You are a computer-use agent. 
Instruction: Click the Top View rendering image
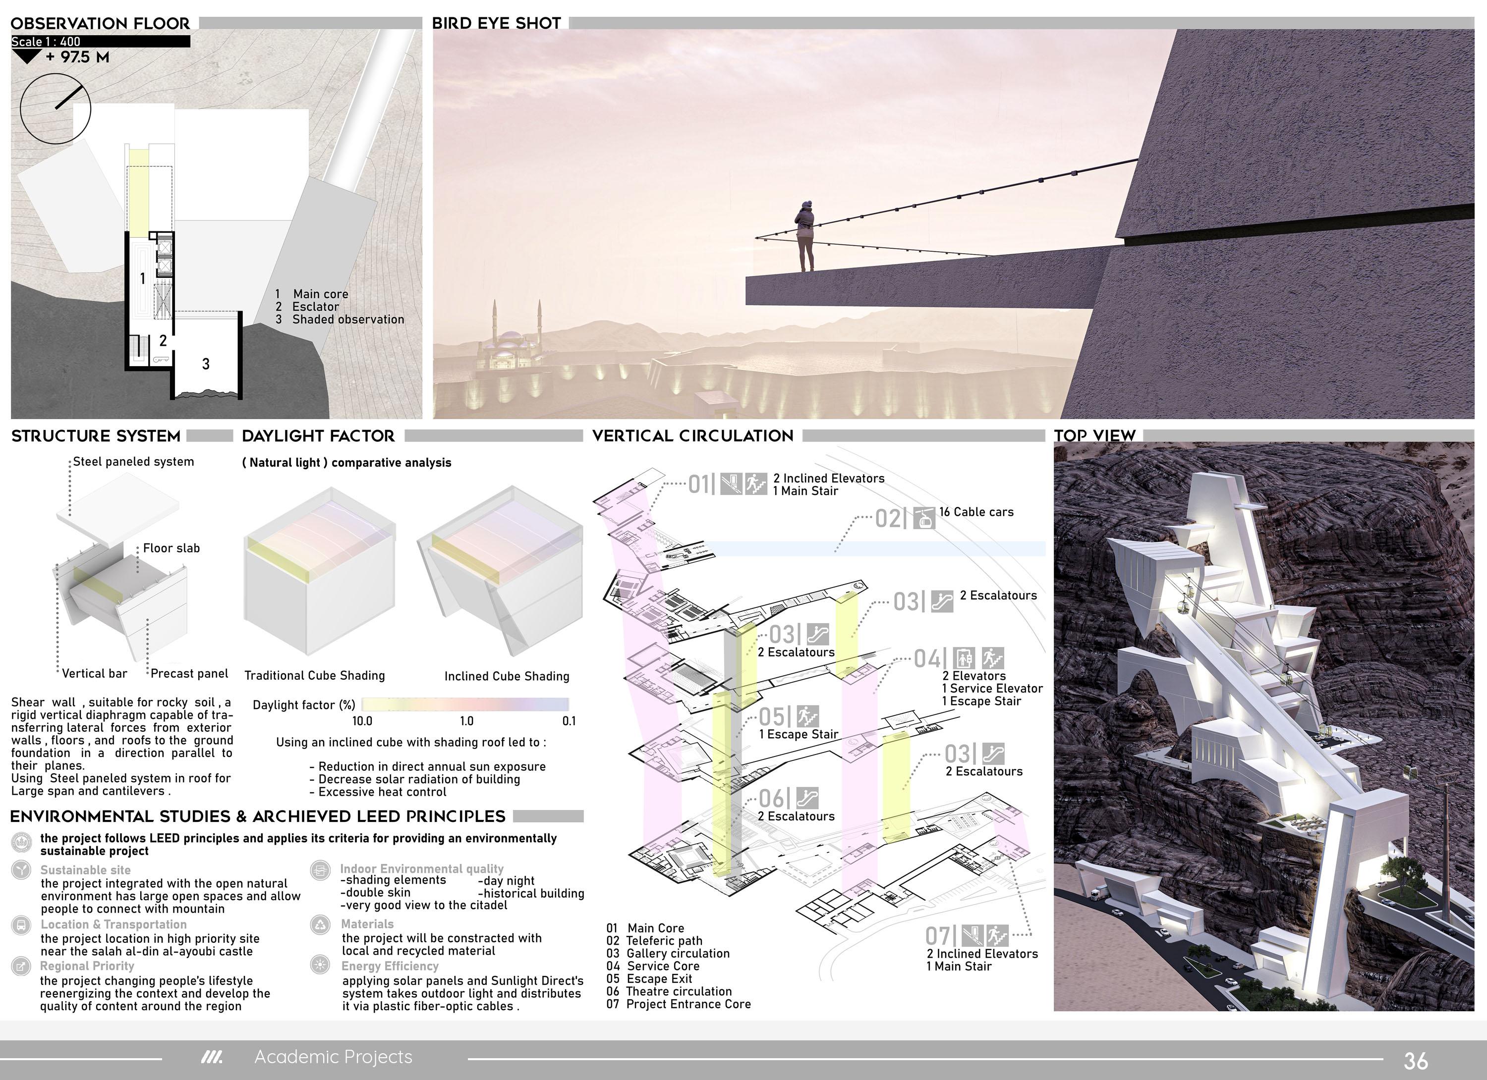pos(1263,726)
